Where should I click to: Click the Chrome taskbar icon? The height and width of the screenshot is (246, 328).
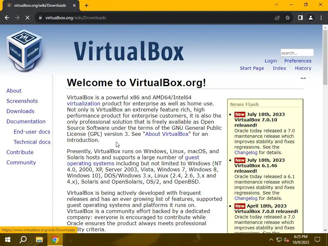(55, 240)
